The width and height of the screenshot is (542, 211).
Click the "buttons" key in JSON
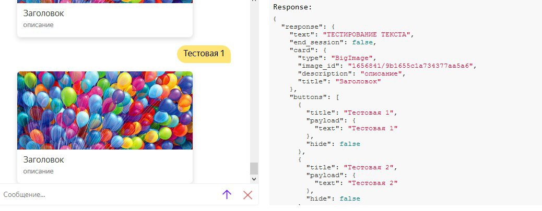pos(309,97)
